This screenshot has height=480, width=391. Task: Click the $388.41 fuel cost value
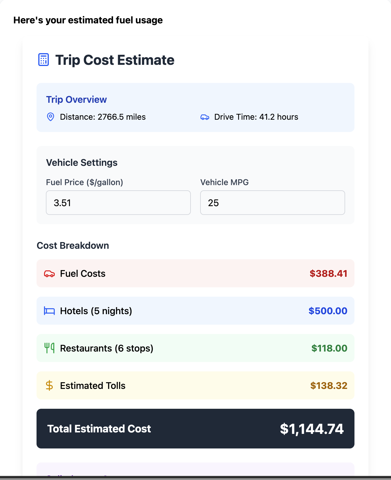click(328, 274)
